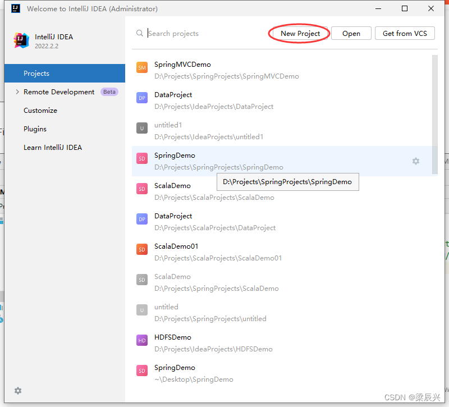Open the gear options for highlighted SpringDemo
The height and width of the screenshot is (407, 449).
tap(416, 161)
